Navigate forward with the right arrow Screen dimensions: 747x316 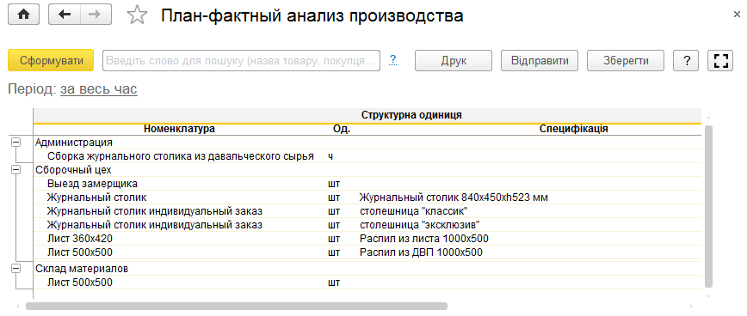[96, 15]
